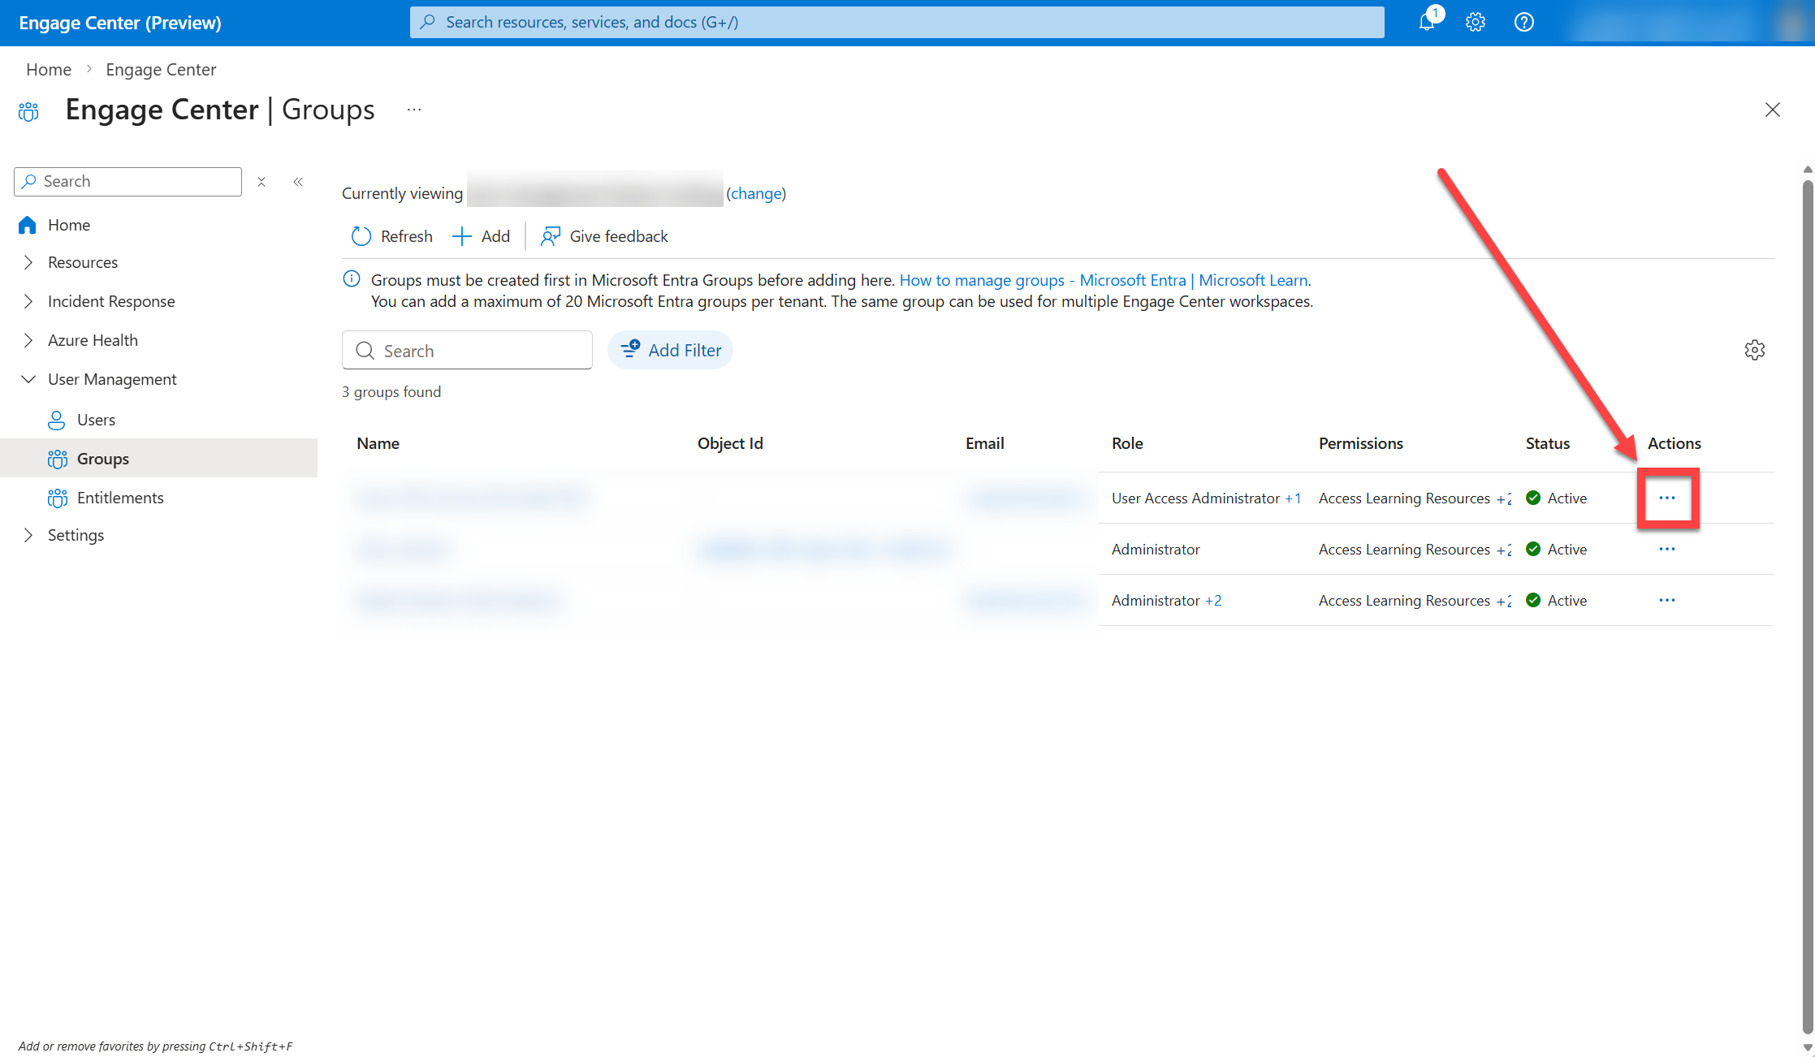Viewport: 1815px width, 1057px height.
Task: Open actions menu for Administrator +2 row
Action: 1667,600
